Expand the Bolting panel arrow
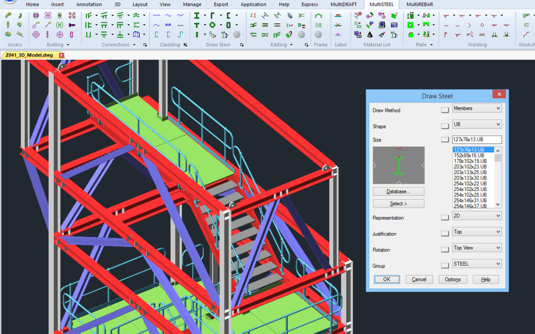 68,45
